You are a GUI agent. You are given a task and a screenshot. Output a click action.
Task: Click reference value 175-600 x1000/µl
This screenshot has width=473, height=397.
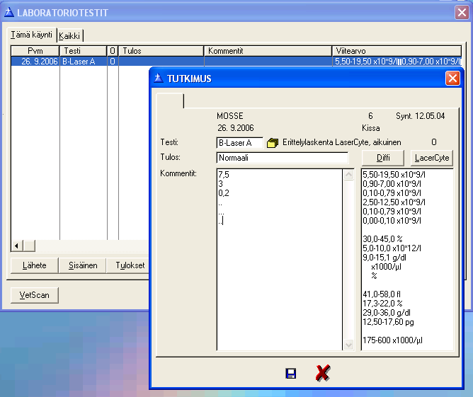tap(392, 340)
